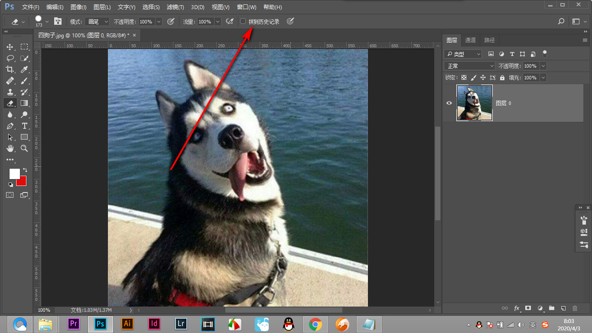The width and height of the screenshot is (592, 333).
Task: Open the layer blend mode dropdown
Action: [x=470, y=66]
